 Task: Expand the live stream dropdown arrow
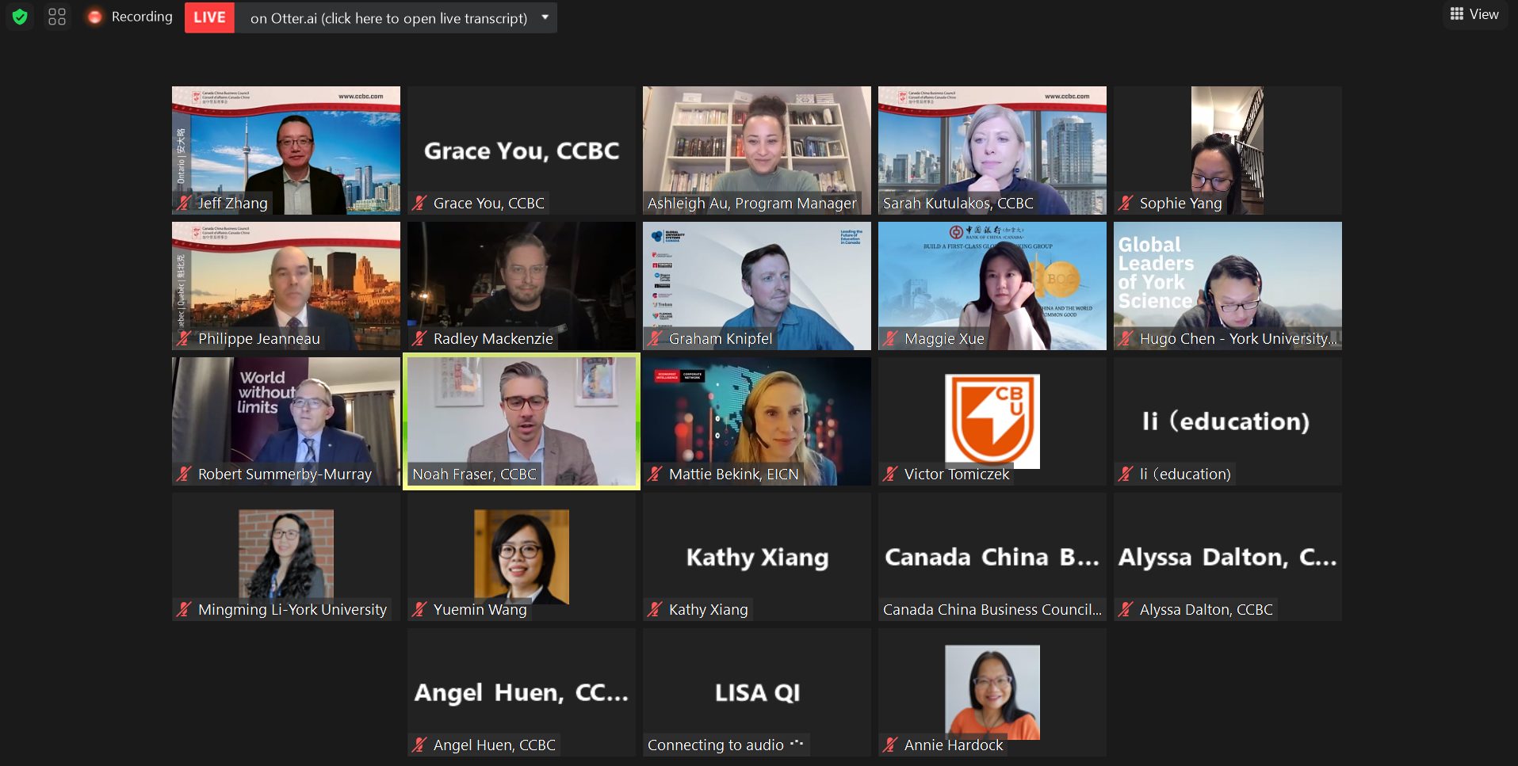click(x=545, y=17)
